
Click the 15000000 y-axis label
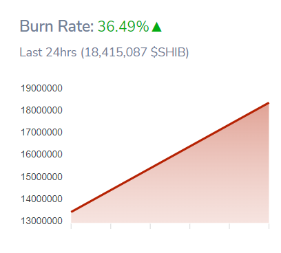(41, 177)
